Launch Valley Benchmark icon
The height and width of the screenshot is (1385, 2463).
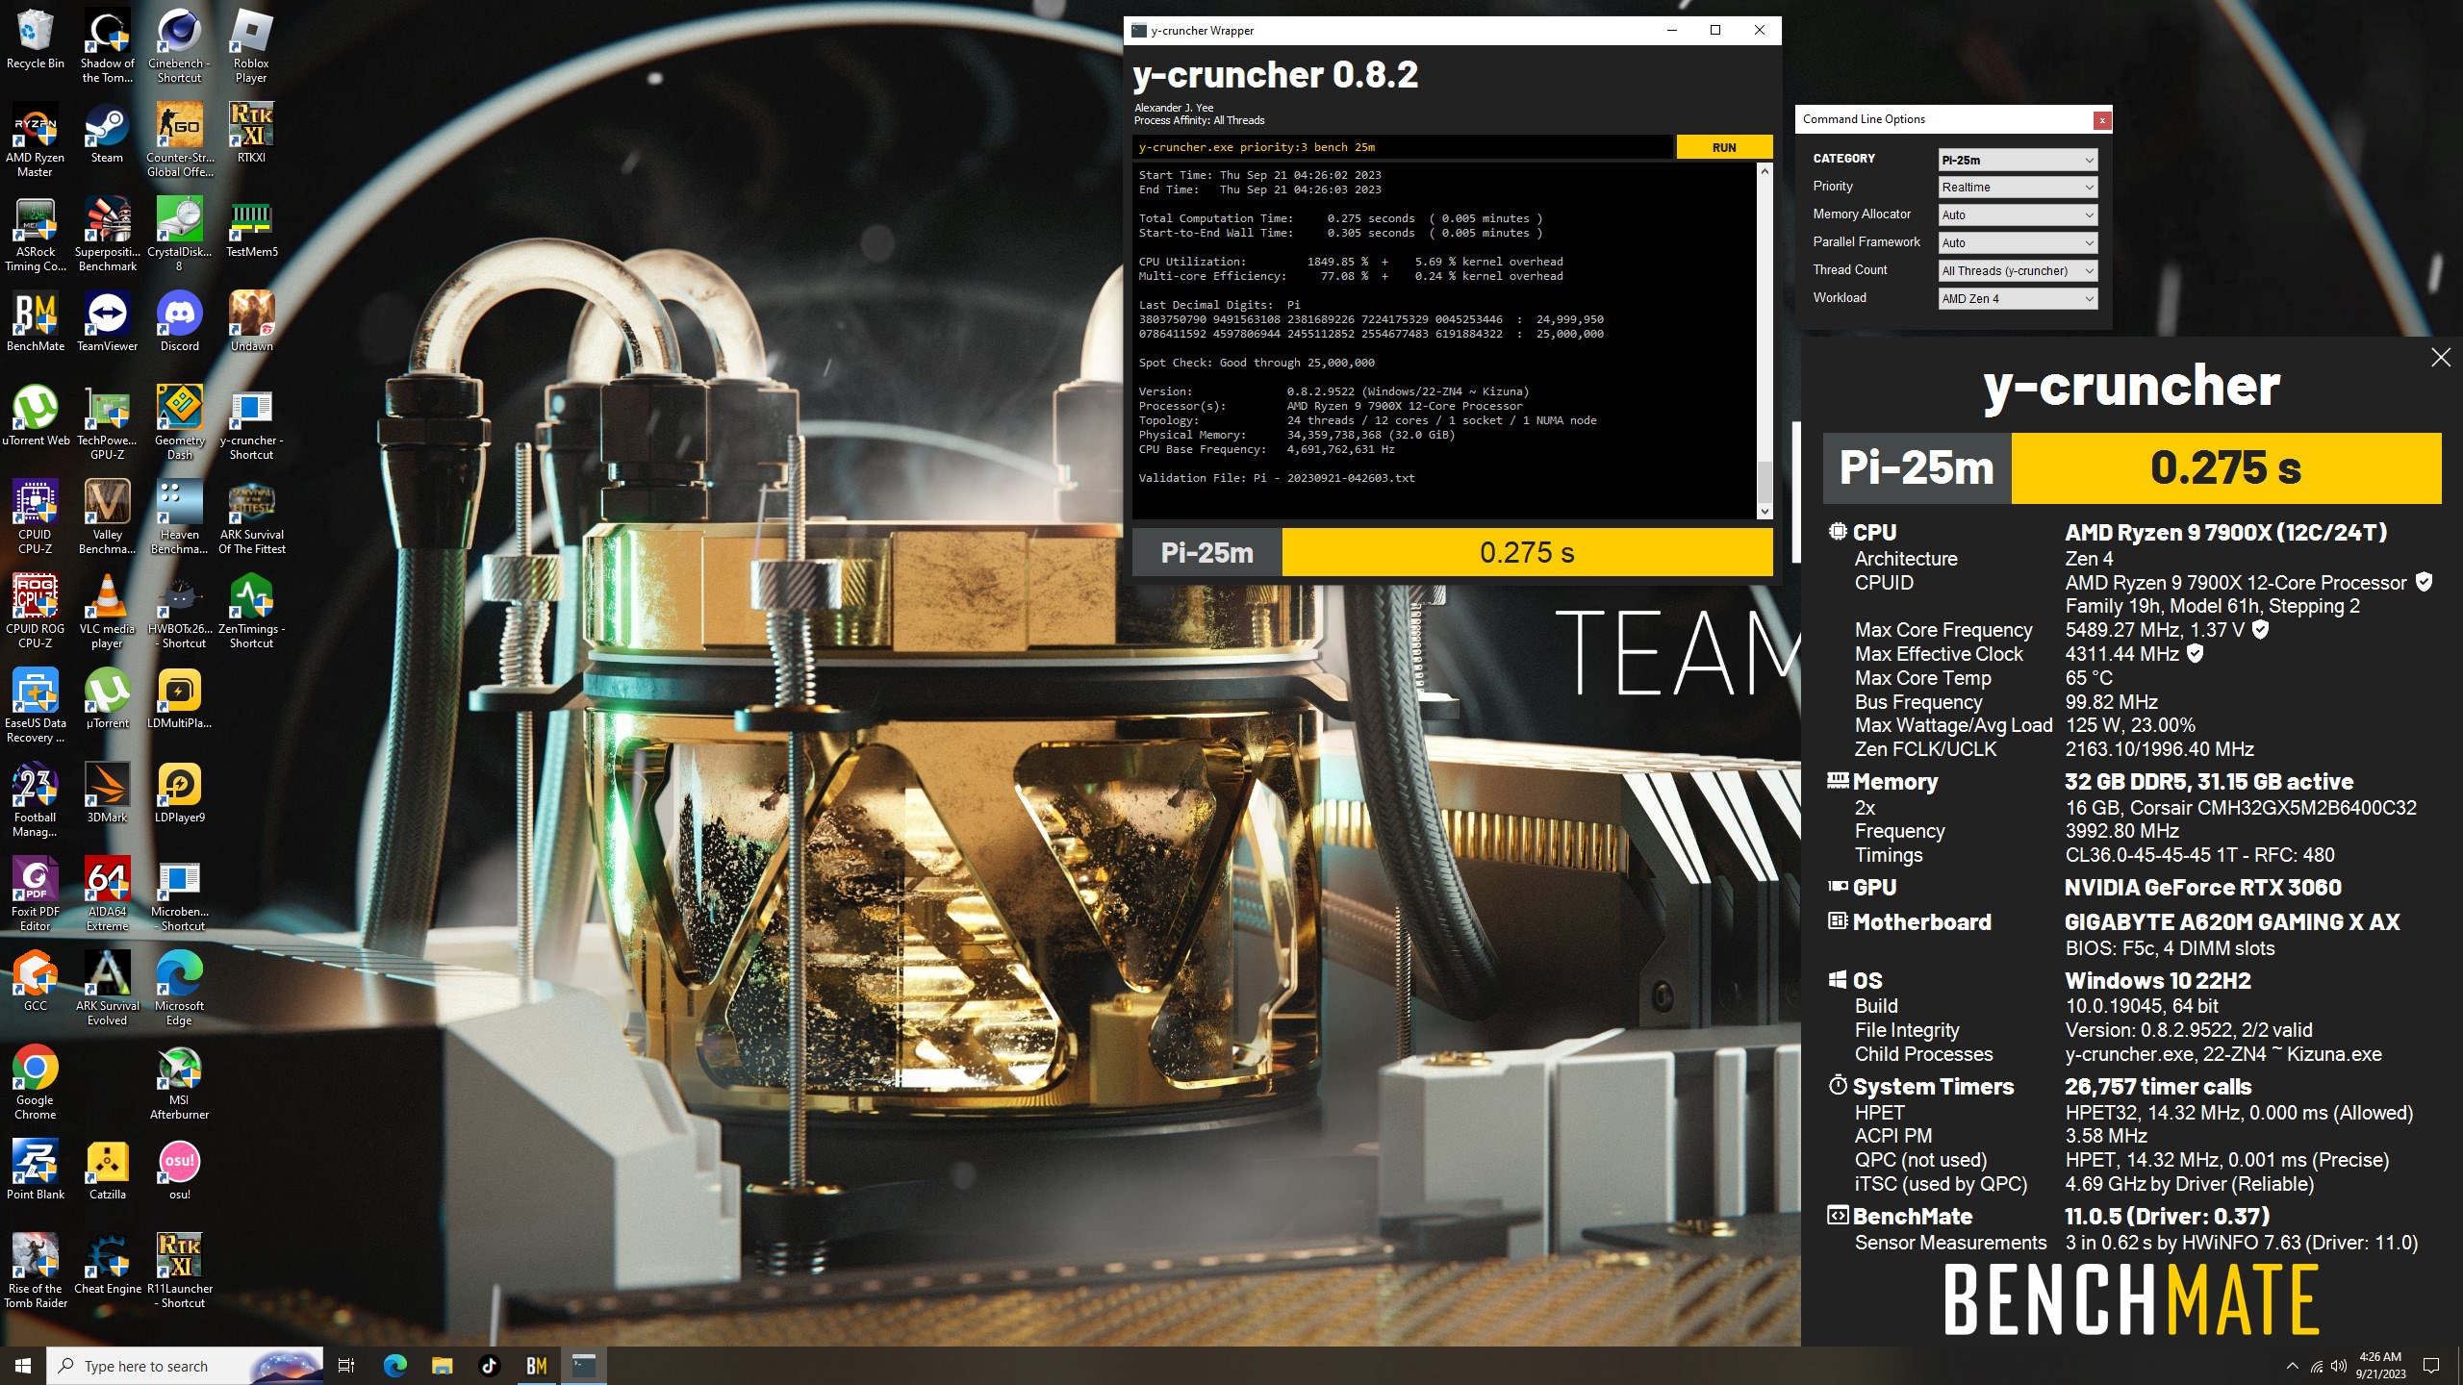click(107, 517)
